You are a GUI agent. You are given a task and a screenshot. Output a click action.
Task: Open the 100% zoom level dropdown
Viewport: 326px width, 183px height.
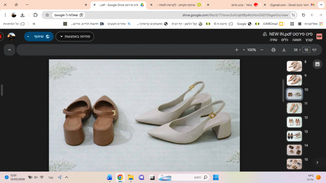pyautogui.click(x=249, y=50)
